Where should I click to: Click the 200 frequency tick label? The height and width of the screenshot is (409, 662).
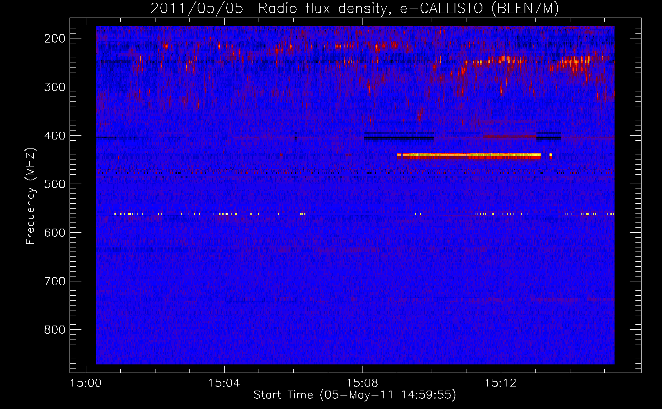54,38
